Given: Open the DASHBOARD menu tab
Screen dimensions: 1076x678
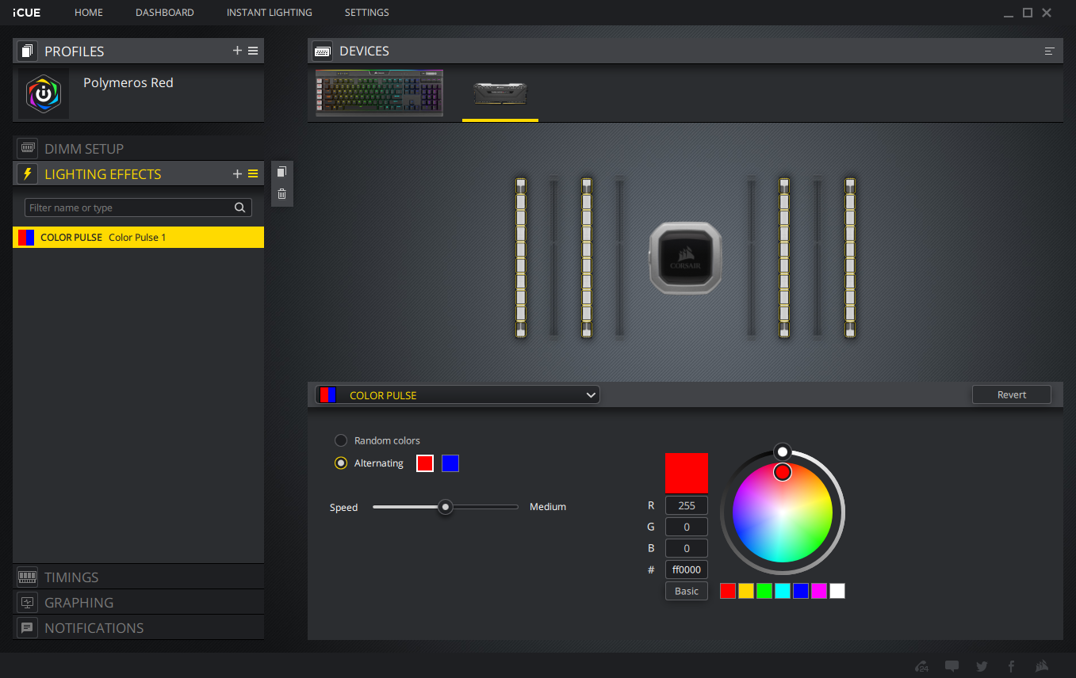Looking at the screenshot, I should (x=165, y=13).
